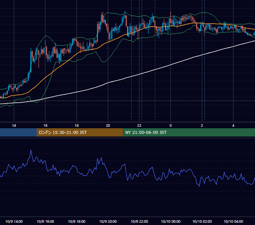Click the 4 hour label on chart axis
This screenshot has height=225, width=255.
(x=233, y=126)
